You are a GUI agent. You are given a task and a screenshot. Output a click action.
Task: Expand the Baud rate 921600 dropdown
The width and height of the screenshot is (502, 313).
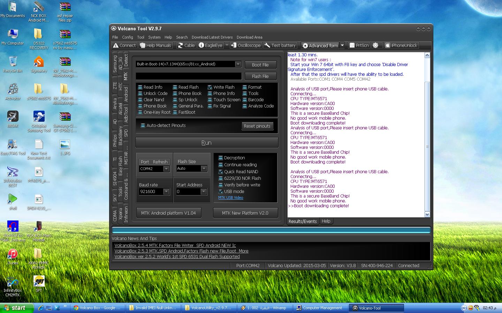166,192
